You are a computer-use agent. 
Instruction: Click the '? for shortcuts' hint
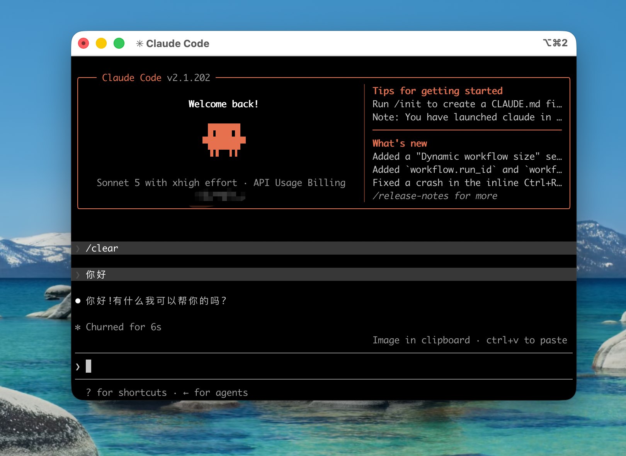tap(126, 393)
